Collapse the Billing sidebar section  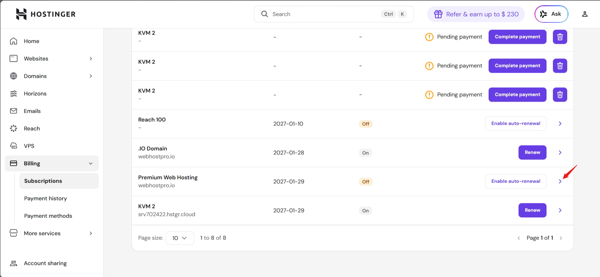point(91,163)
